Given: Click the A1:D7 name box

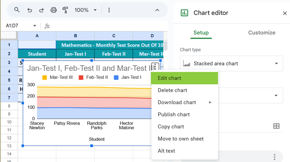Looking at the screenshot, I should point(12,26).
